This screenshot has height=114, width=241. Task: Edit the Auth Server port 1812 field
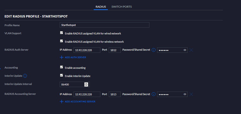click(x=114, y=50)
